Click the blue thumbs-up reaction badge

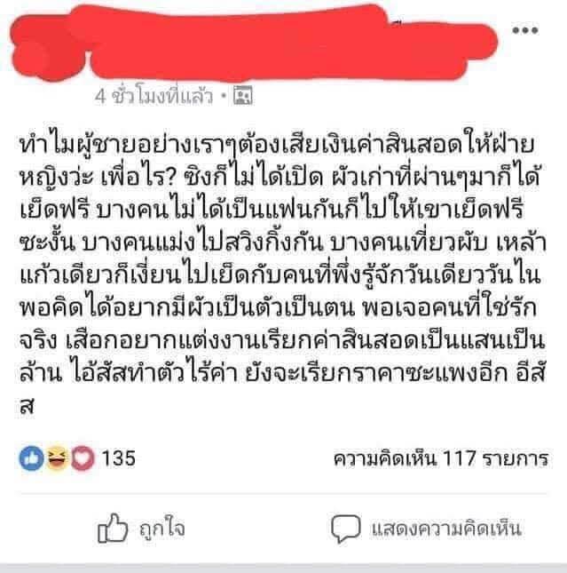click(31, 458)
